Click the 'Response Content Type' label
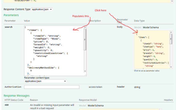Screen dimensions: 179x110 [17, 9]
